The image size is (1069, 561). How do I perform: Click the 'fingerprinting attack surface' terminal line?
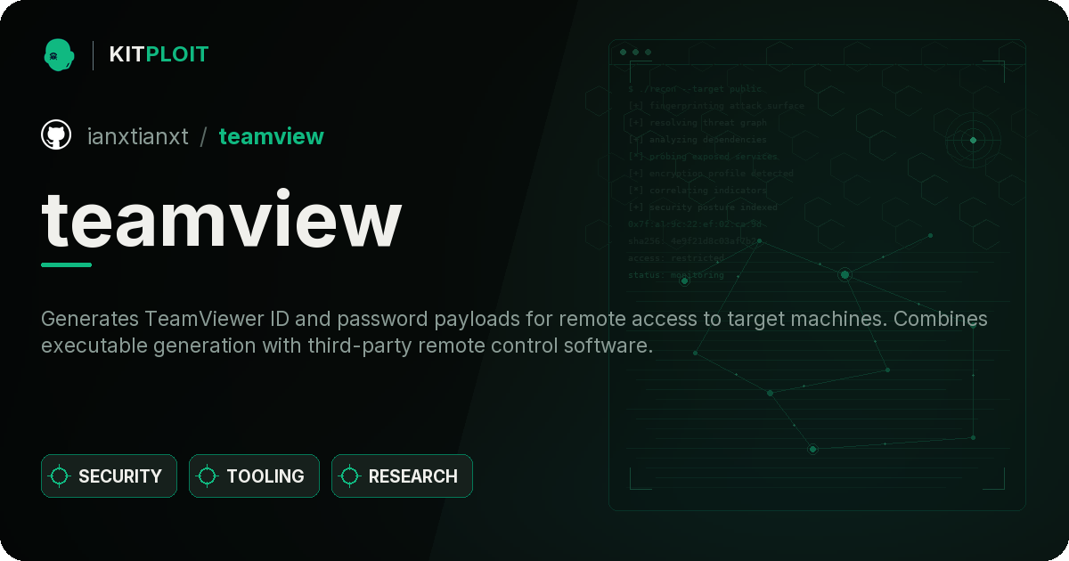pos(715,106)
